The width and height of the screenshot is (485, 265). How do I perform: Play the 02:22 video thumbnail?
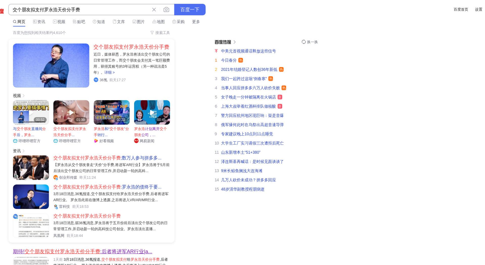[x=112, y=112]
